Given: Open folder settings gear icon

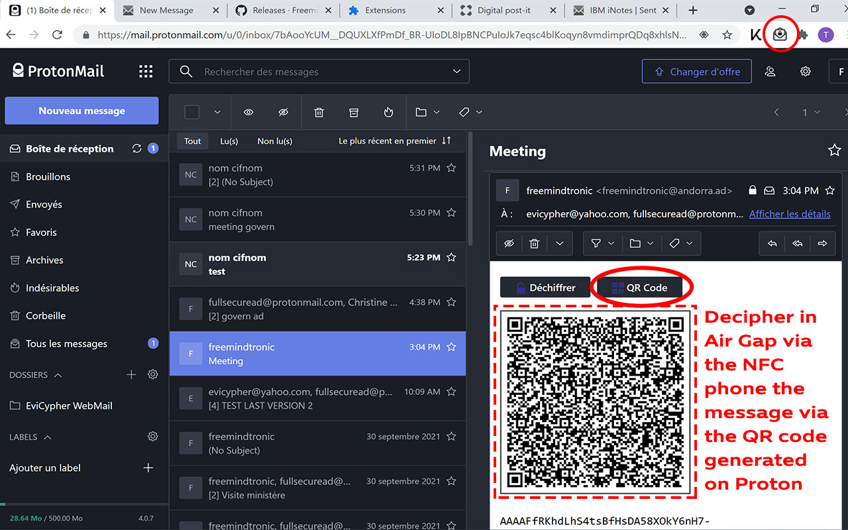Looking at the screenshot, I should pos(153,374).
